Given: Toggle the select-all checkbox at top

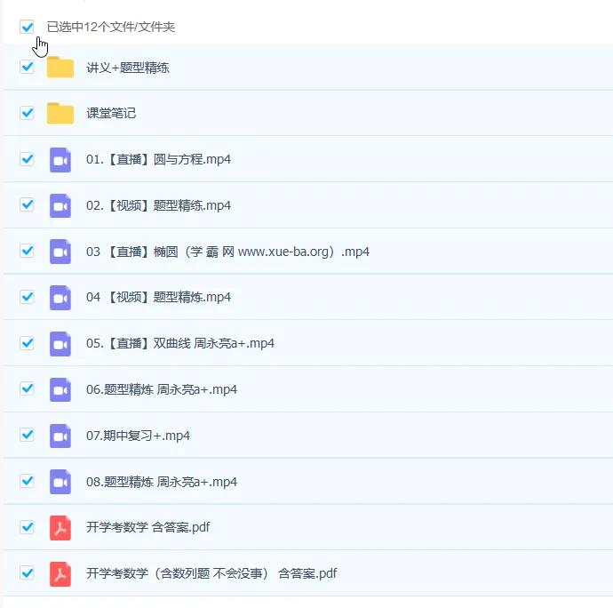Looking at the screenshot, I should pyautogui.click(x=27, y=27).
